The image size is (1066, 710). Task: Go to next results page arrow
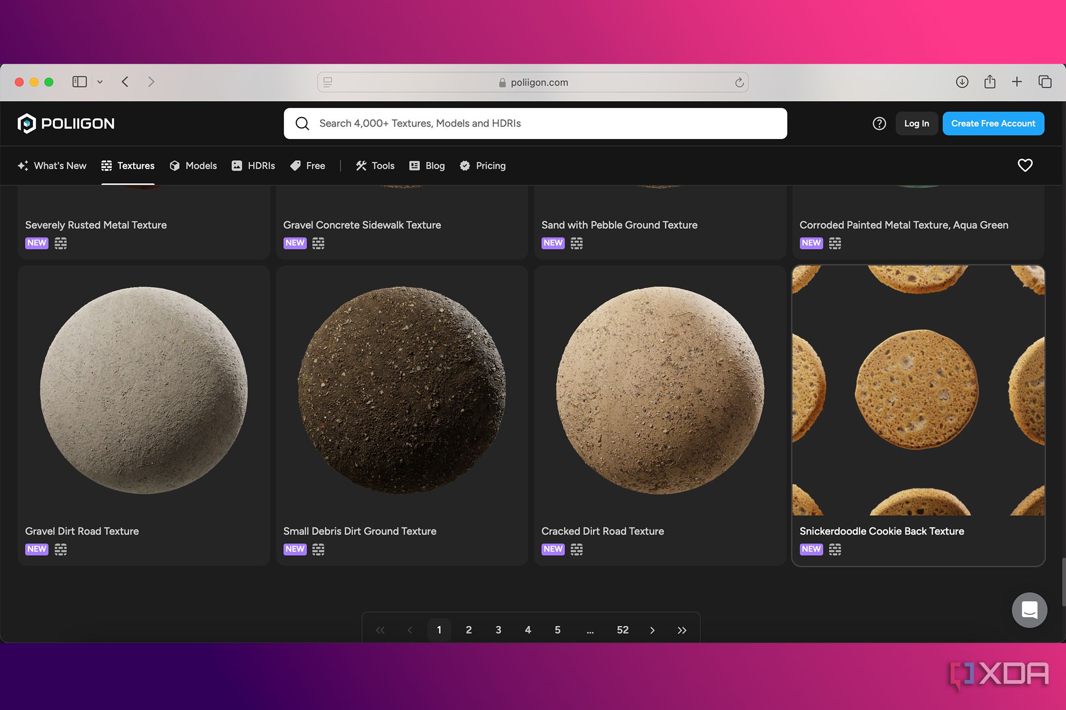click(652, 630)
